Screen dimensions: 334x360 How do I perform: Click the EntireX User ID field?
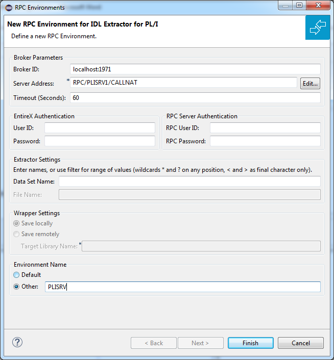coord(100,128)
